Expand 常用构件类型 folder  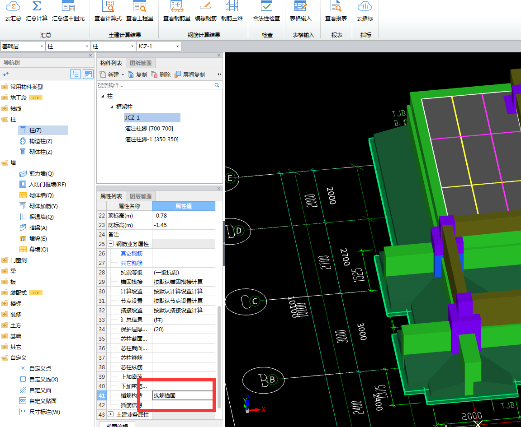pyautogui.click(x=5, y=87)
